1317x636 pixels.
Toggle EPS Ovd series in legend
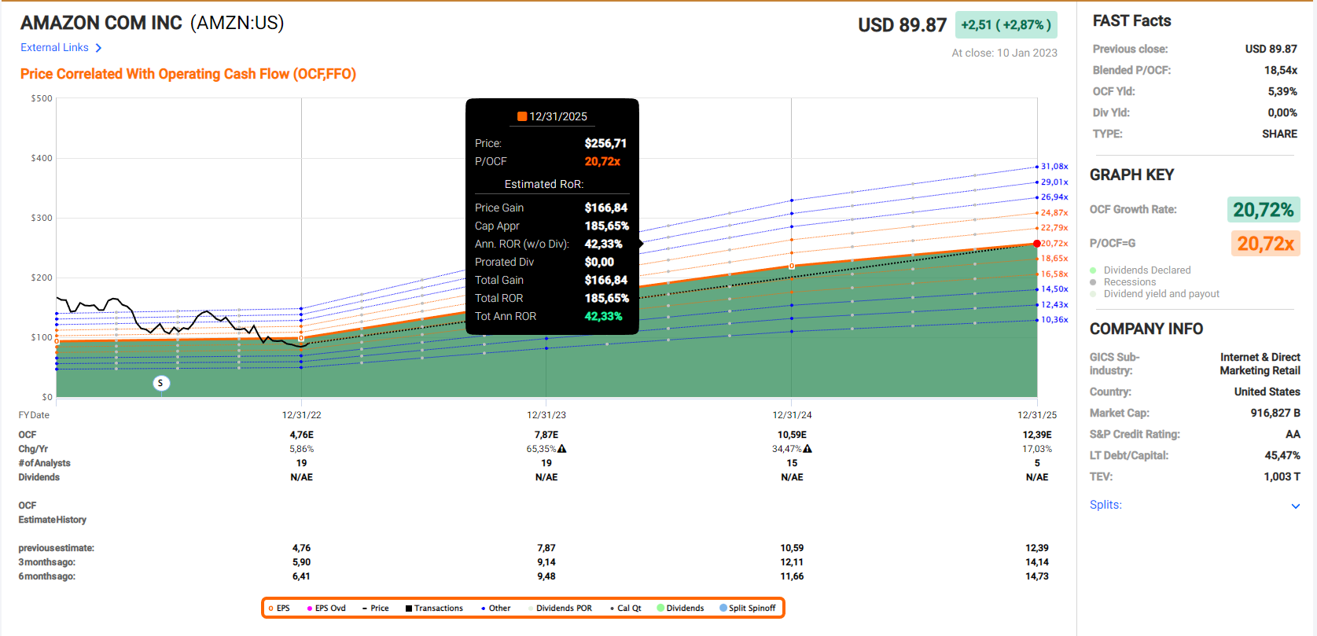(x=326, y=608)
